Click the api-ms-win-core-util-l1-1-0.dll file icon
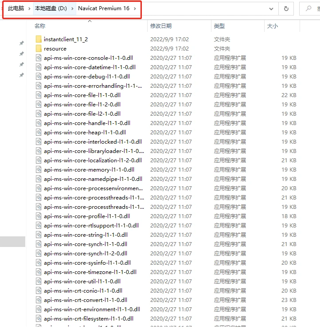This screenshot has width=320, height=329. [39, 282]
